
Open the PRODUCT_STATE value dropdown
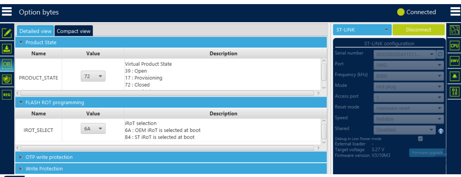pyautogui.click(x=93, y=77)
